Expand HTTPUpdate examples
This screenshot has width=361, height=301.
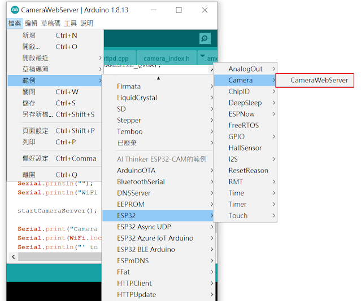[x=158, y=294]
